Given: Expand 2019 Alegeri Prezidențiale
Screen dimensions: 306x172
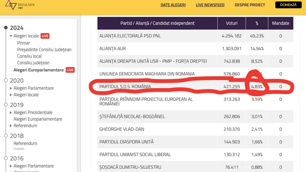Looking at the screenshot, I should (11, 113).
